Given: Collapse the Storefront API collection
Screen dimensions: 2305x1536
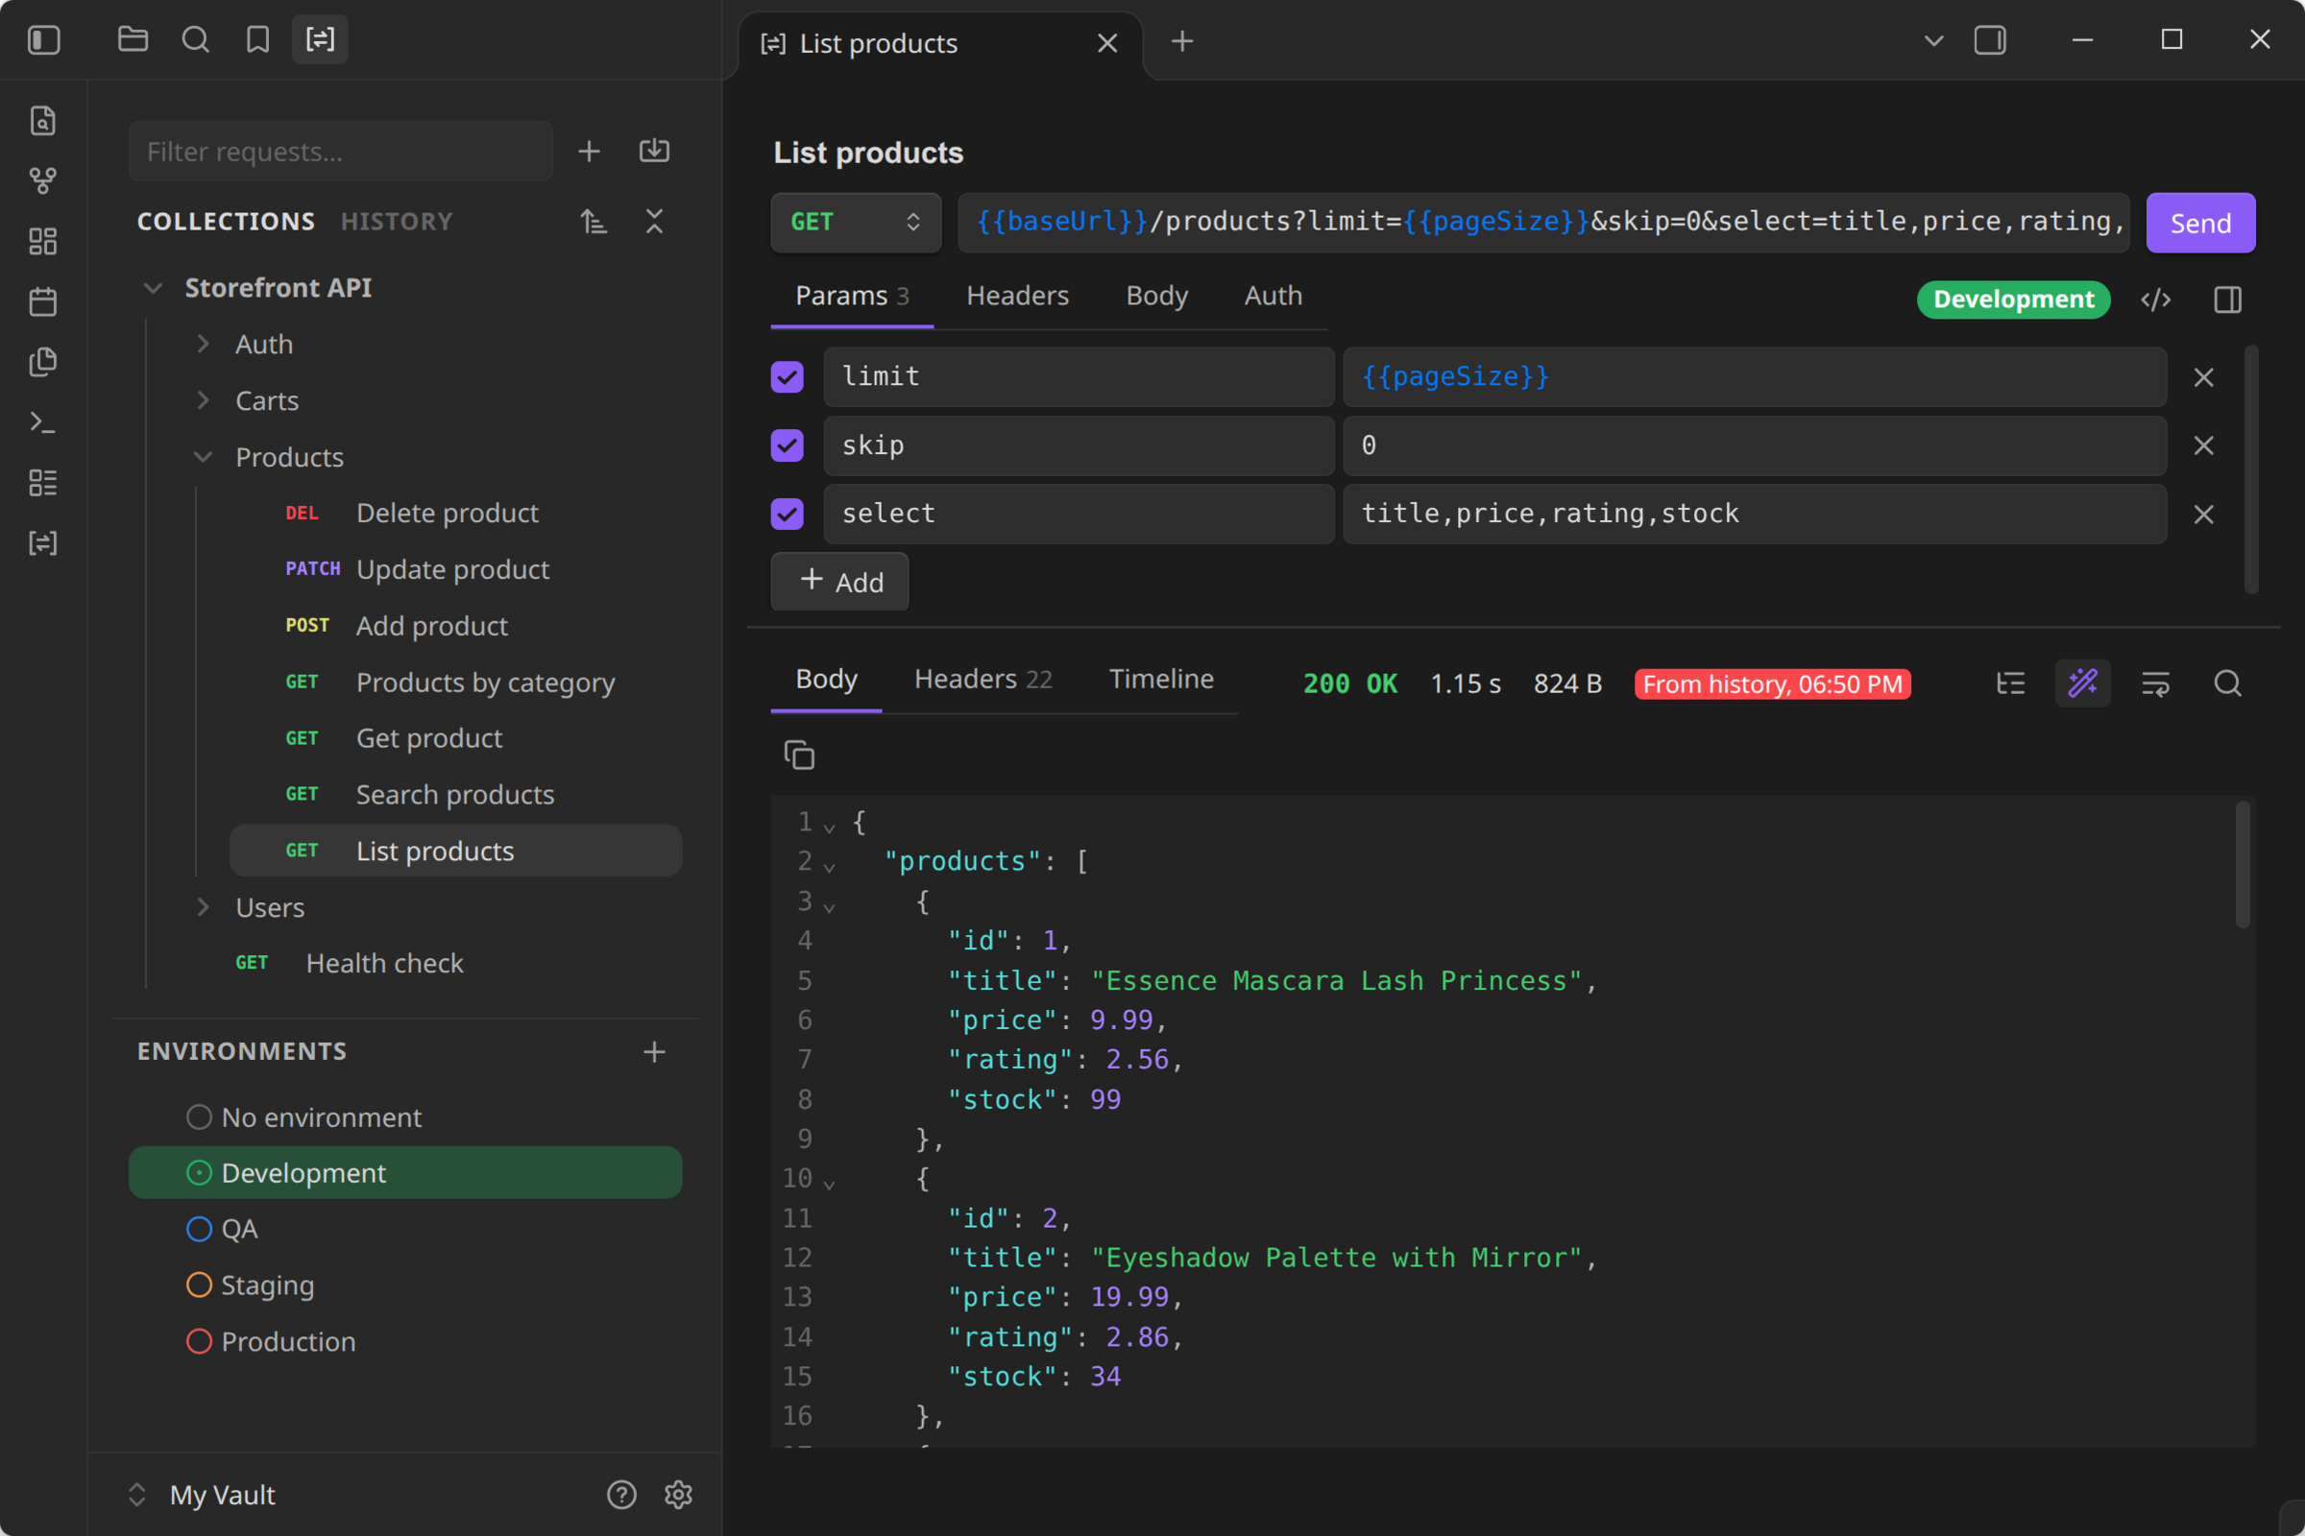Looking at the screenshot, I should pyautogui.click(x=153, y=288).
